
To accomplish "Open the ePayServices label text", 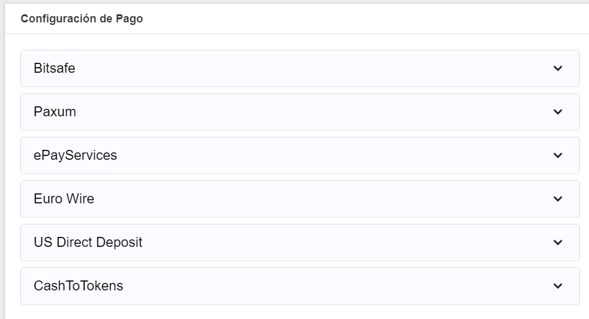I will (75, 155).
